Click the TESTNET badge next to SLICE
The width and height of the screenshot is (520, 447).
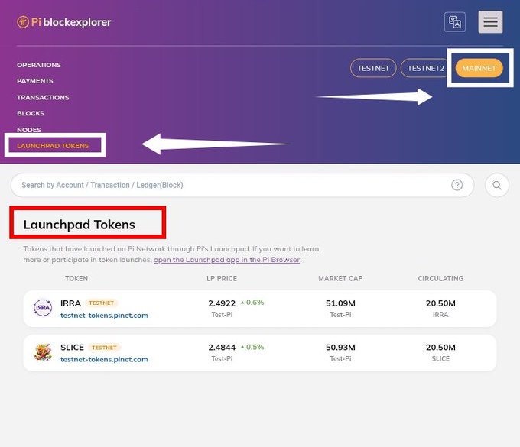tap(104, 348)
